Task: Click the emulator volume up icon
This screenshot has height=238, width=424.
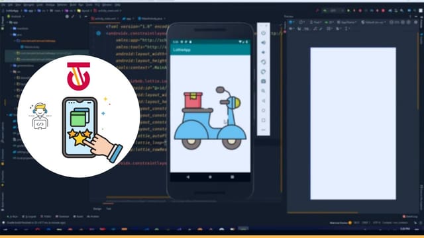Action: [x=264, y=42]
